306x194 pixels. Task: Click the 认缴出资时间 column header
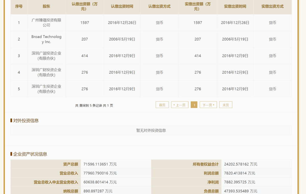tap(122, 6)
